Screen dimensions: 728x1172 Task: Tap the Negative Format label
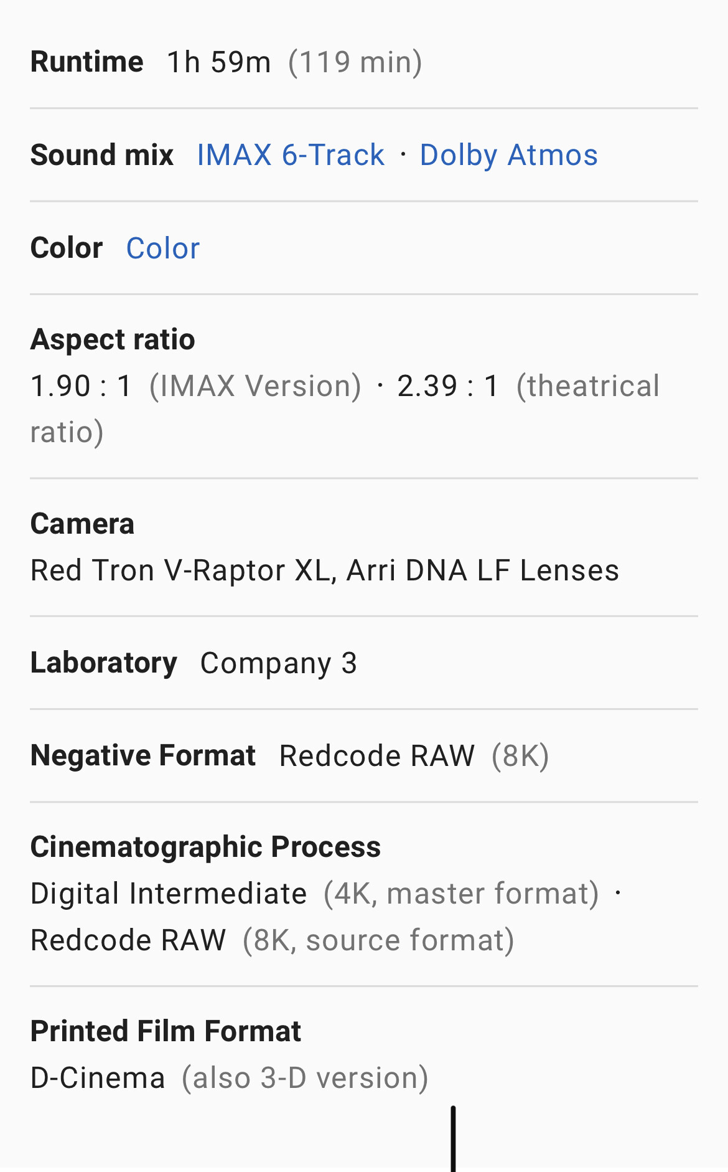(143, 755)
